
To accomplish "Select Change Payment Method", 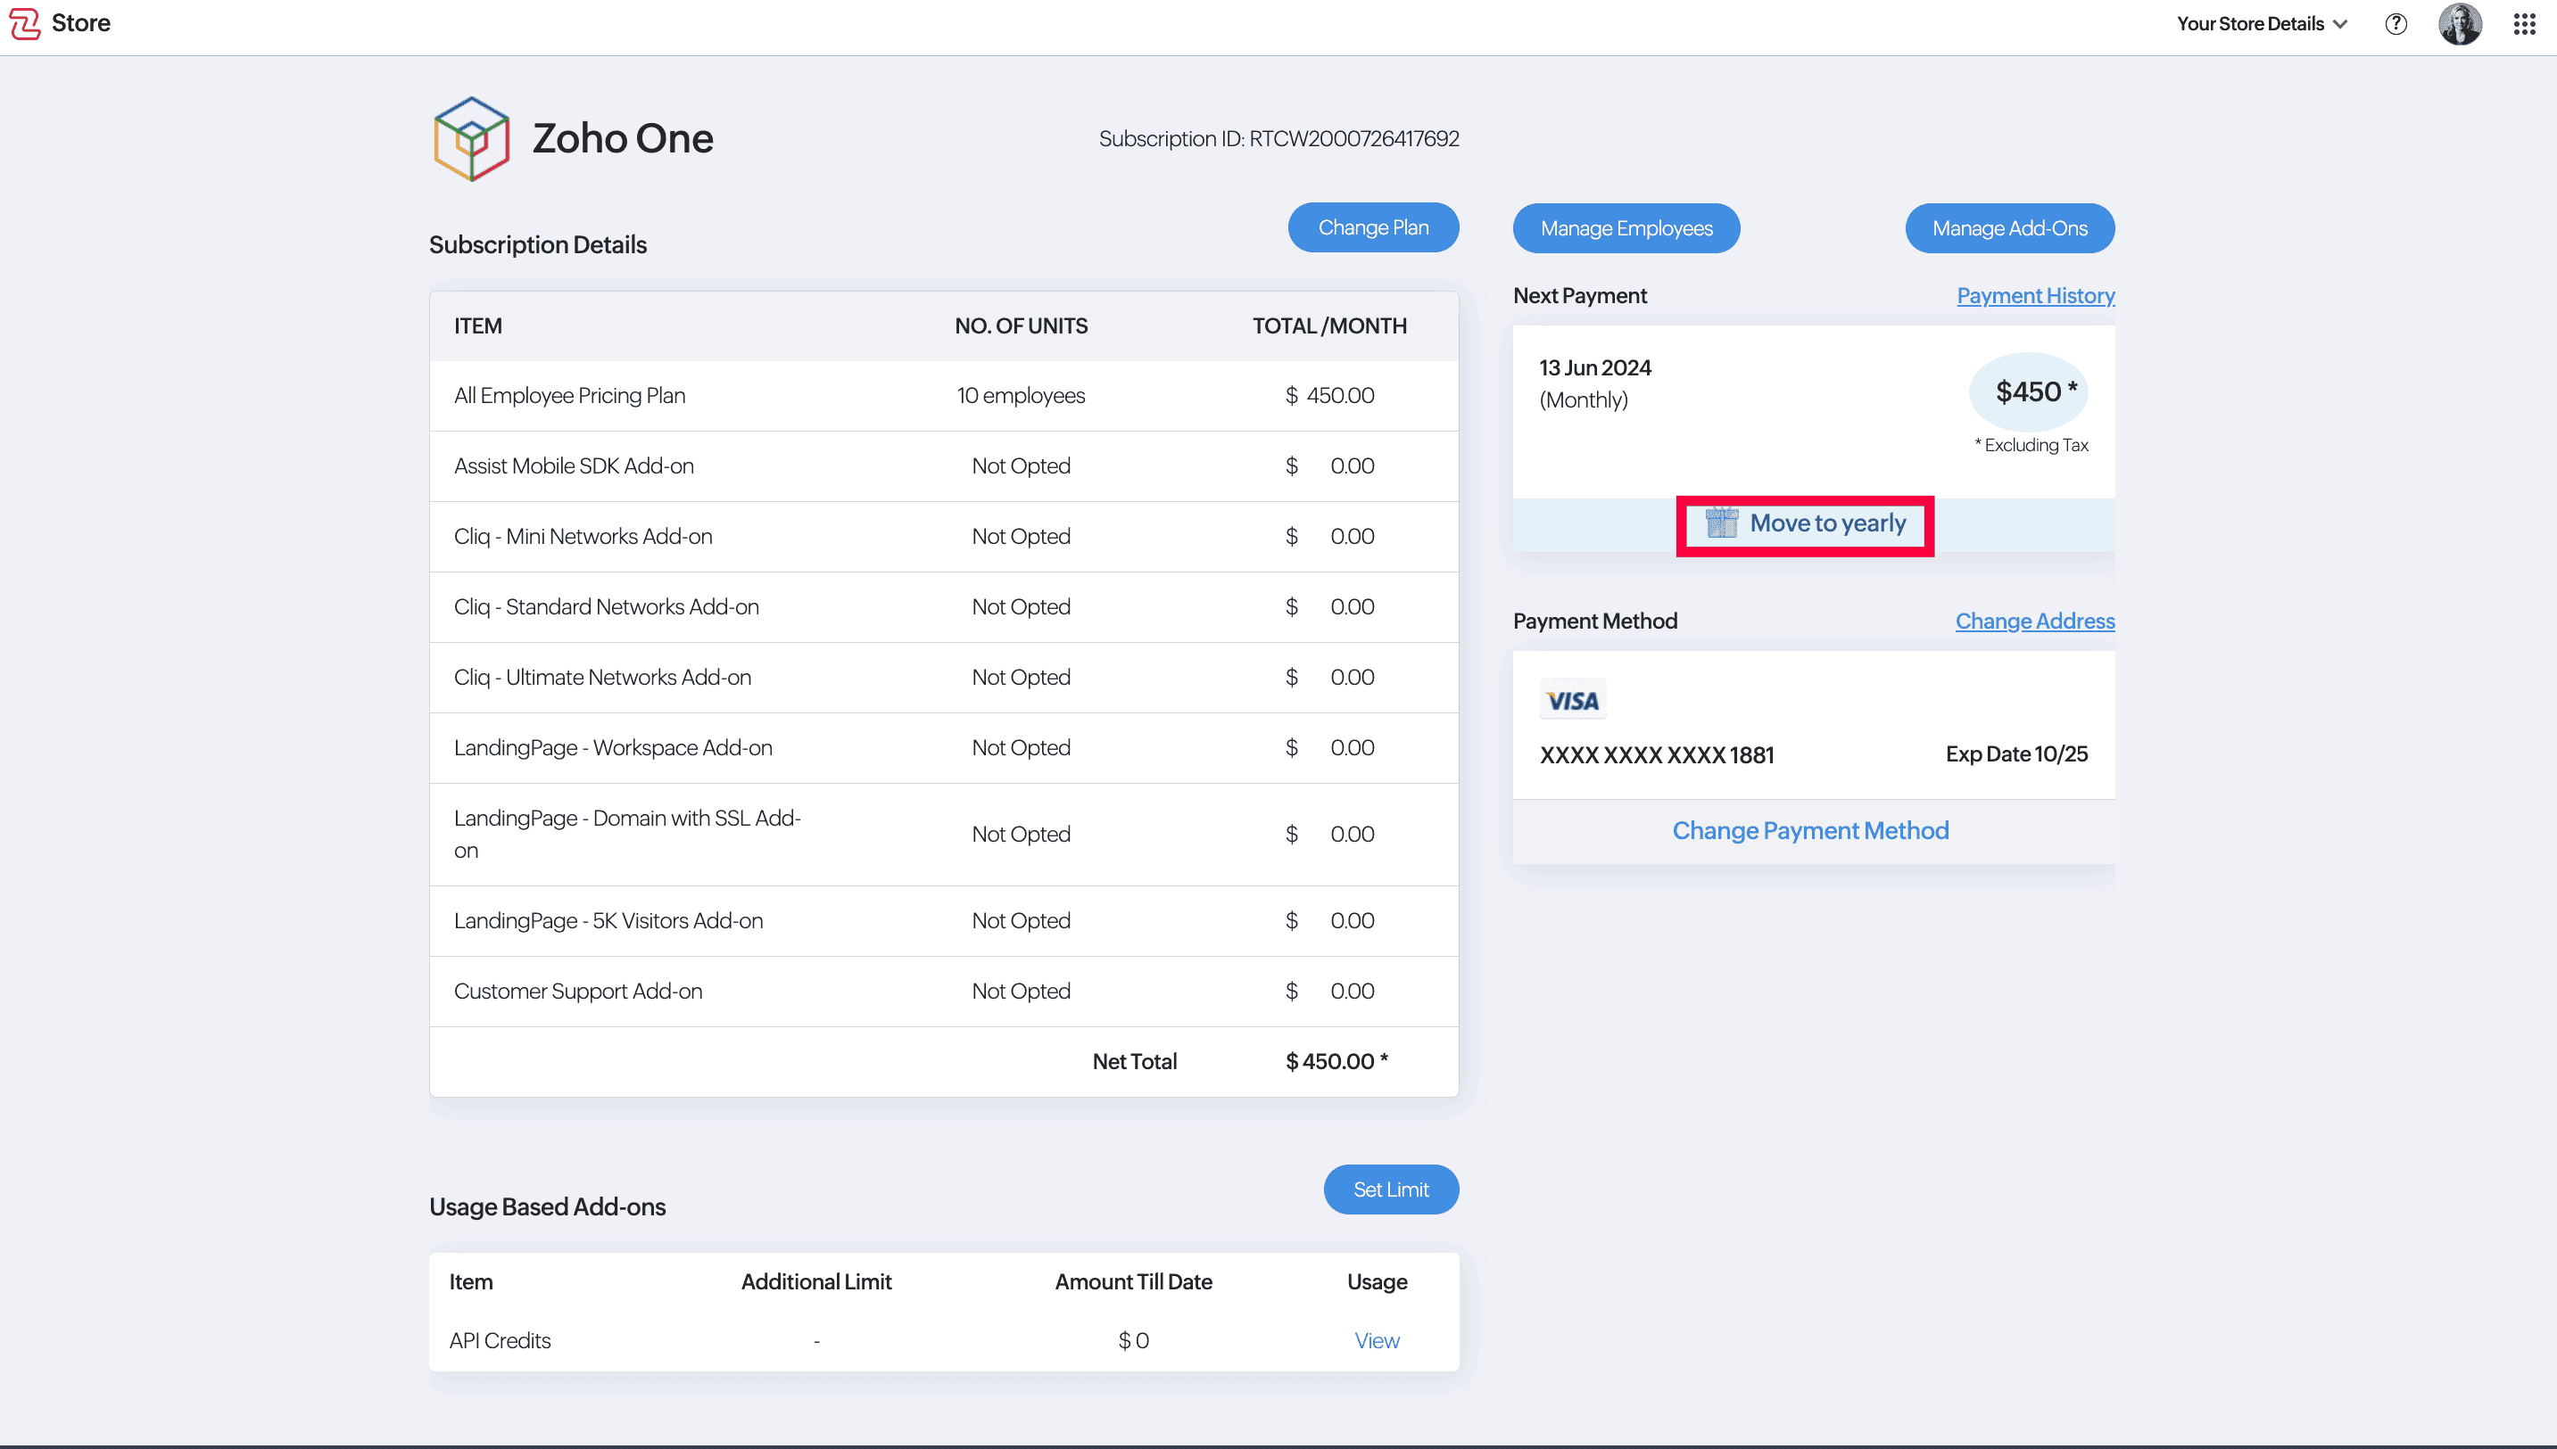I will (1810, 831).
